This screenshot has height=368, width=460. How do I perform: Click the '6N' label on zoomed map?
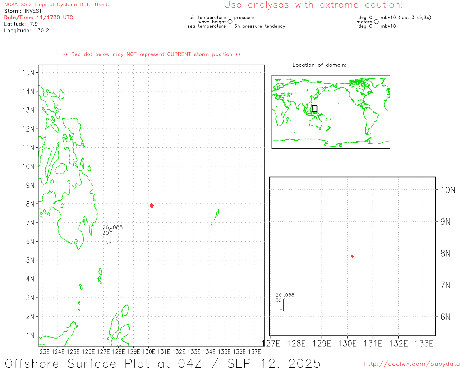[445, 317]
